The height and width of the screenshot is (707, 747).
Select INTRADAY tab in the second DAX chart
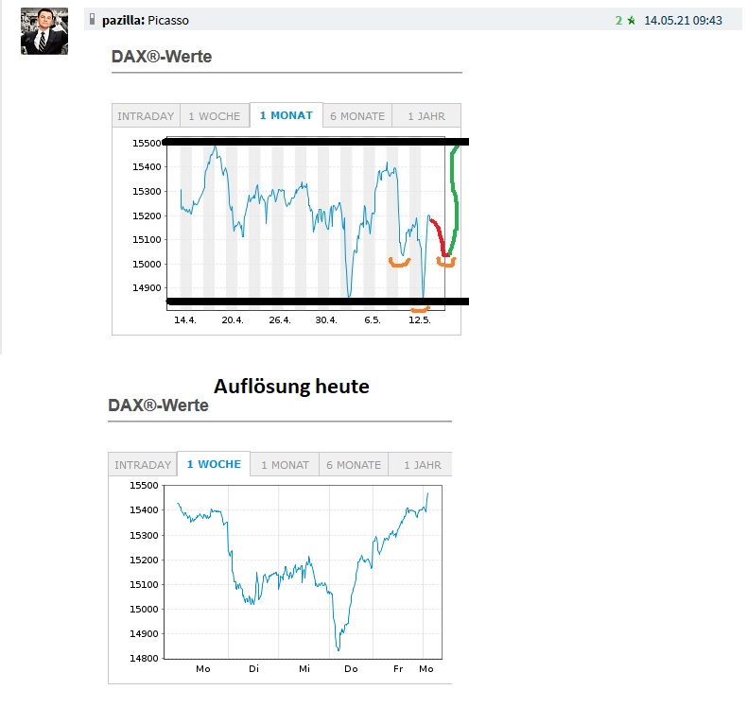coord(143,465)
